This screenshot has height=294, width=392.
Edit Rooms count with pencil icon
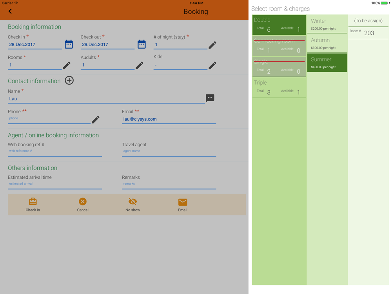[67, 65]
